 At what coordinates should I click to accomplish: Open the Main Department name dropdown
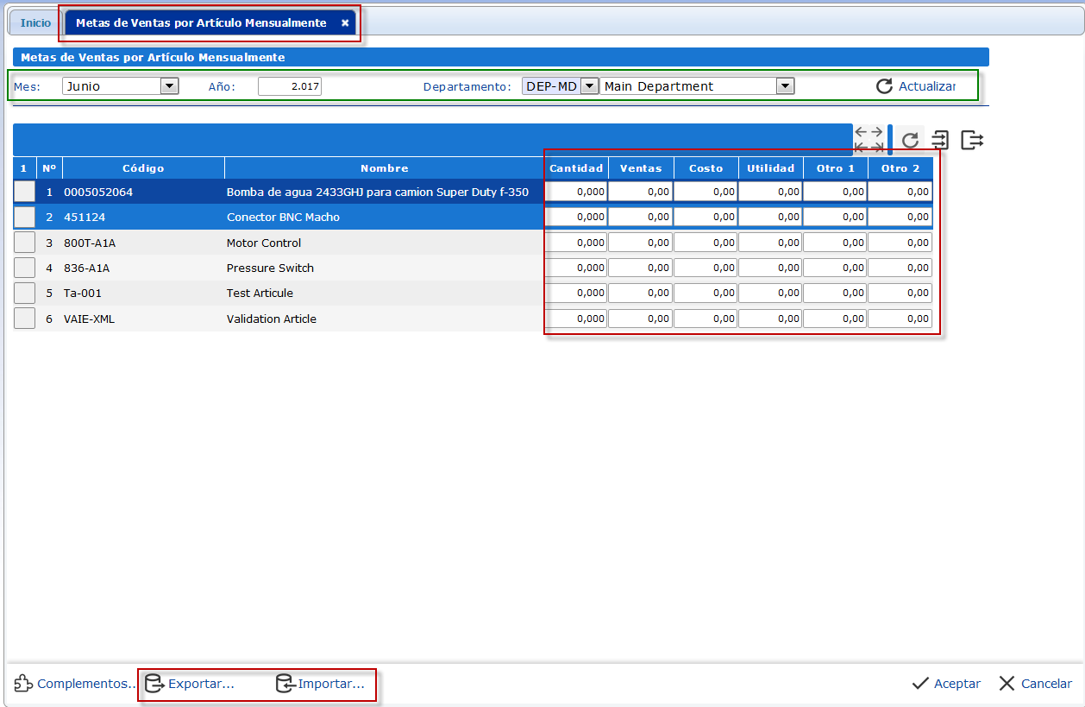tap(784, 86)
